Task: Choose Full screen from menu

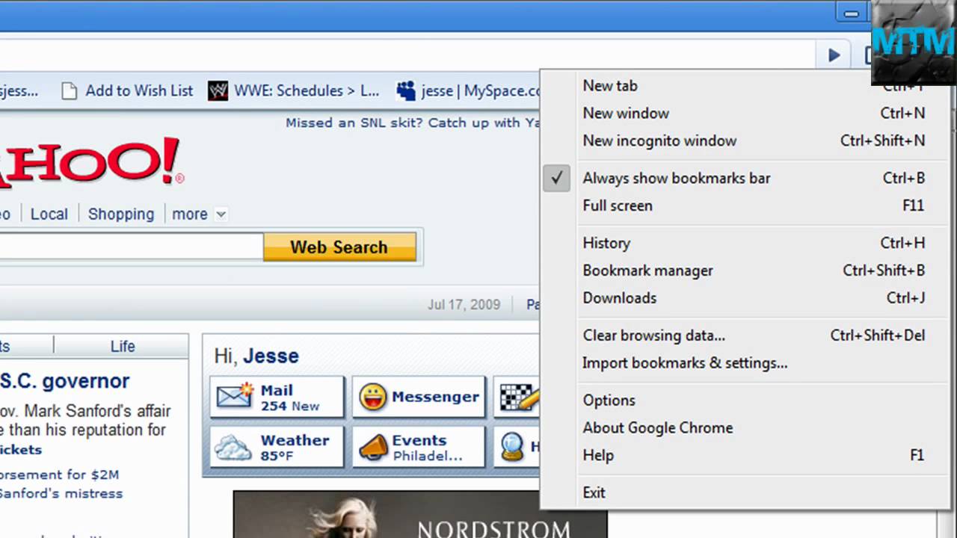Action: (x=754, y=205)
